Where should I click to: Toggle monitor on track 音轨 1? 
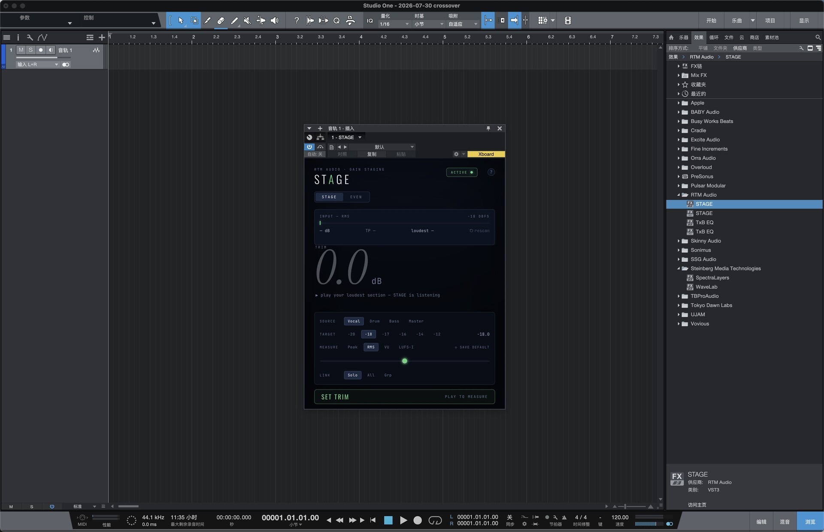click(51, 50)
